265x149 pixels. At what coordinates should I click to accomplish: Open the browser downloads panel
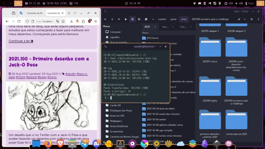(x=71, y=21)
